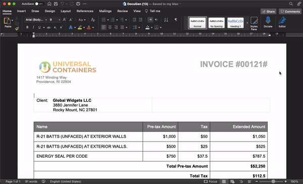Click the Home icon in the title bar

49,4
